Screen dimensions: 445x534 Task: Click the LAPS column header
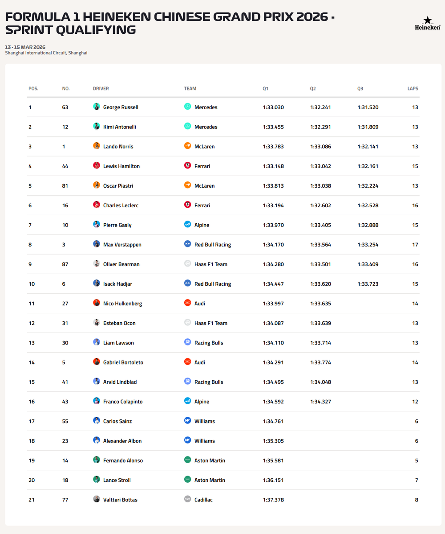[413, 89]
